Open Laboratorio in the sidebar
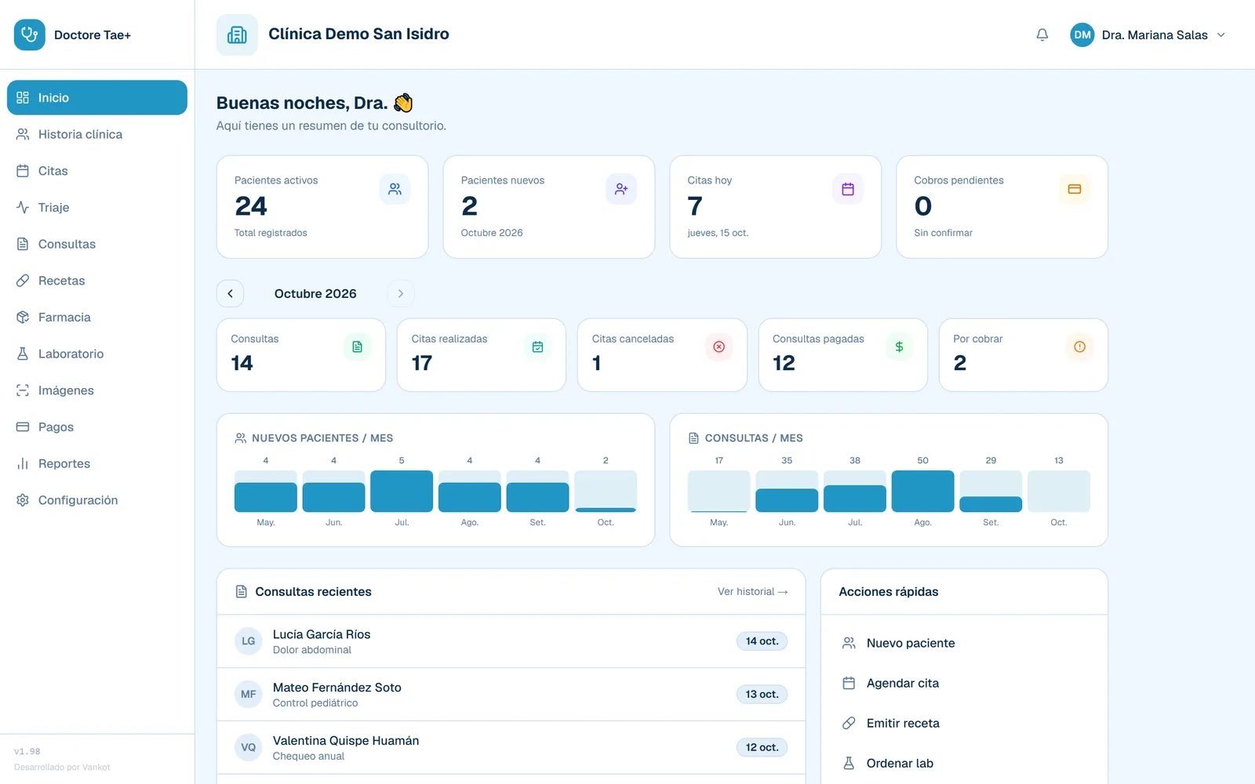The width and height of the screenshot is (1255, 784). (x=97, y=354)
